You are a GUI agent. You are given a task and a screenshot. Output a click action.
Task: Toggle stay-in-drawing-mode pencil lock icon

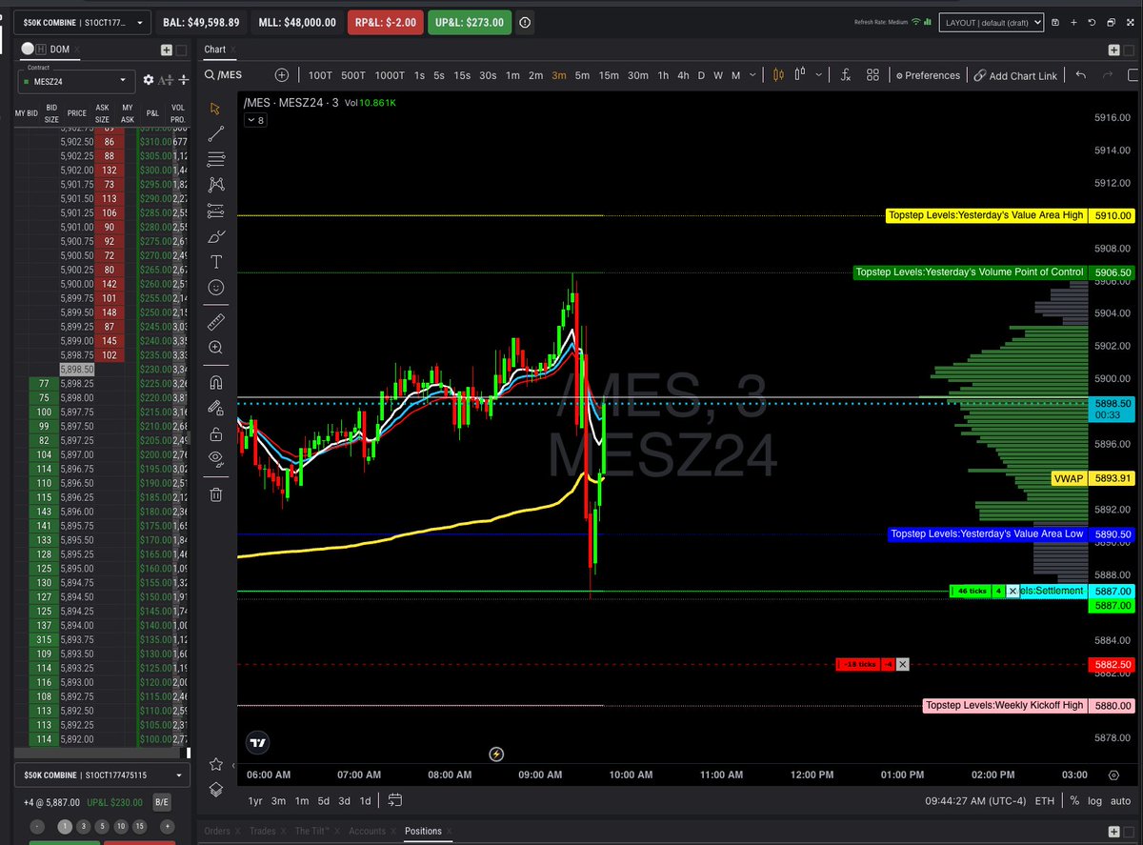pos(216,408)
